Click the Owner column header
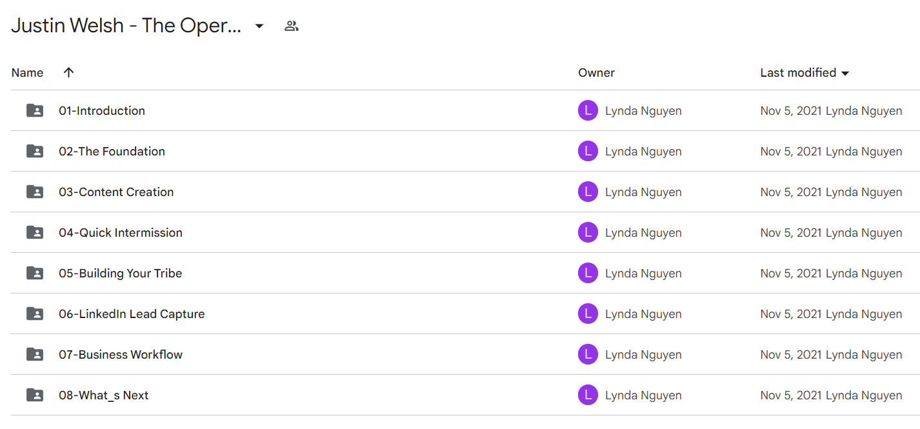The width and height of the screenshot is (920, 429). [x=596, y=73]
